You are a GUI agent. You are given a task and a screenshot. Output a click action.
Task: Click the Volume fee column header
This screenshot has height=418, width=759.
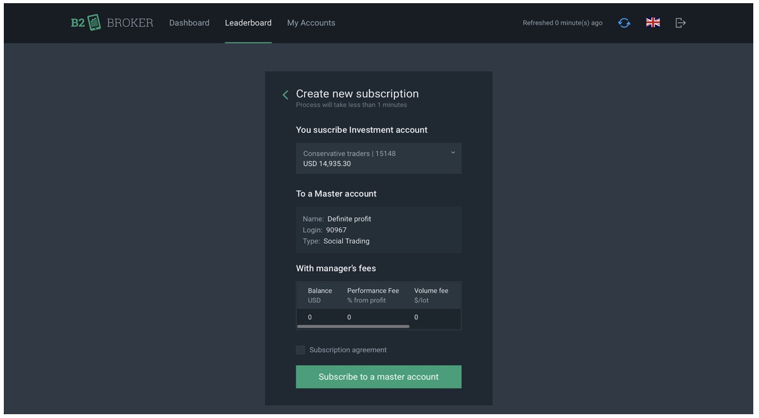431,291
